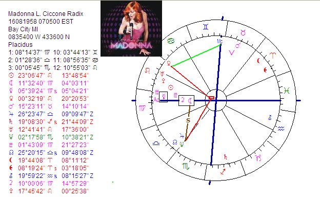
Task: Click Lilith position 19°44'08" in table
Action: pos(32,160)
